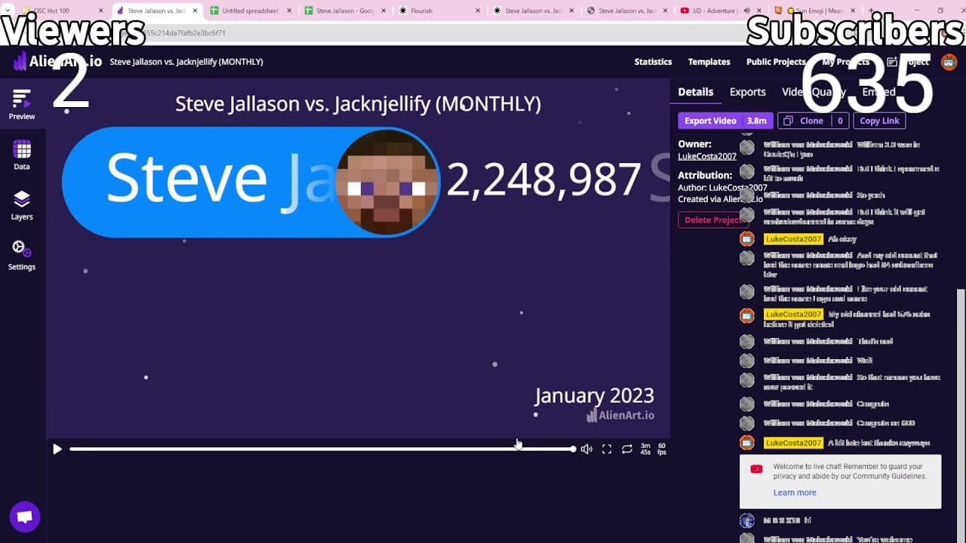Mute the preview volume icon
The width and height of the screenshot is (966, 543).
pyautogui.click(x=586, y=449)
